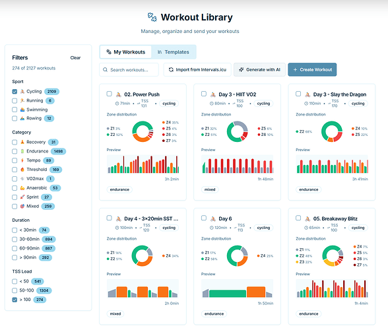
Task: Click the cycling tag on Day 3 - HIIT VO2
Action: [x=263, y=104]
